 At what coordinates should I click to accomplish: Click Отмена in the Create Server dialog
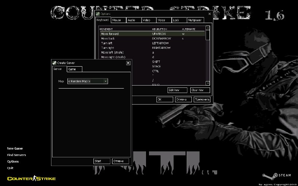[120, 161]
